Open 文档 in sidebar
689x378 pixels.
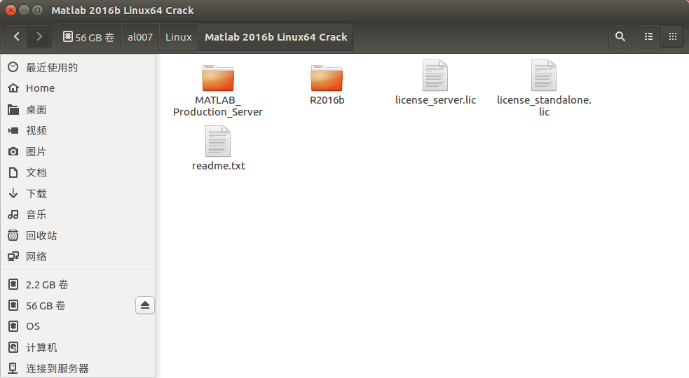79,172
